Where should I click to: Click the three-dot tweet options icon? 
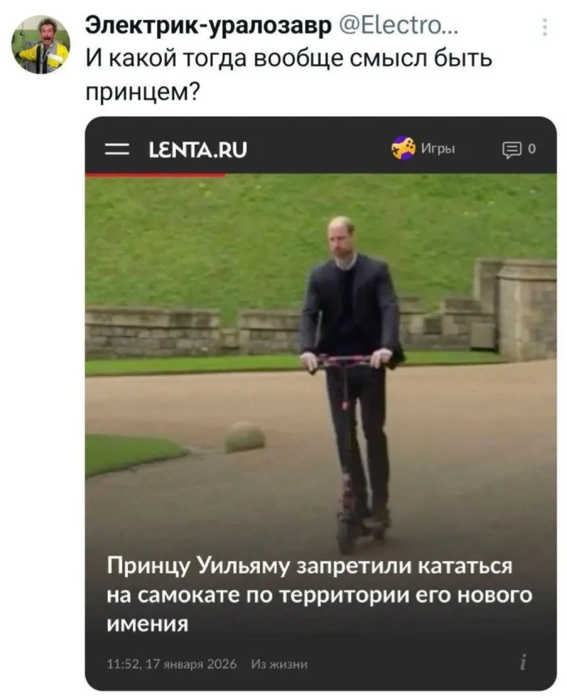click(545, 27)
